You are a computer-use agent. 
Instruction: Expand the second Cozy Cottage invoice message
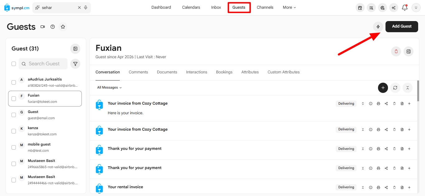point(363,129)
